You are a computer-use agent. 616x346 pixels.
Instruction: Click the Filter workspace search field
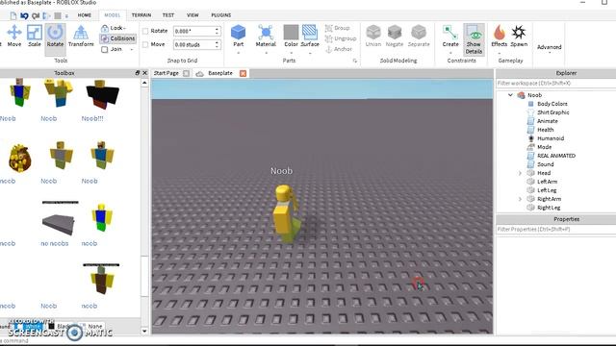(x=555, y=84)
